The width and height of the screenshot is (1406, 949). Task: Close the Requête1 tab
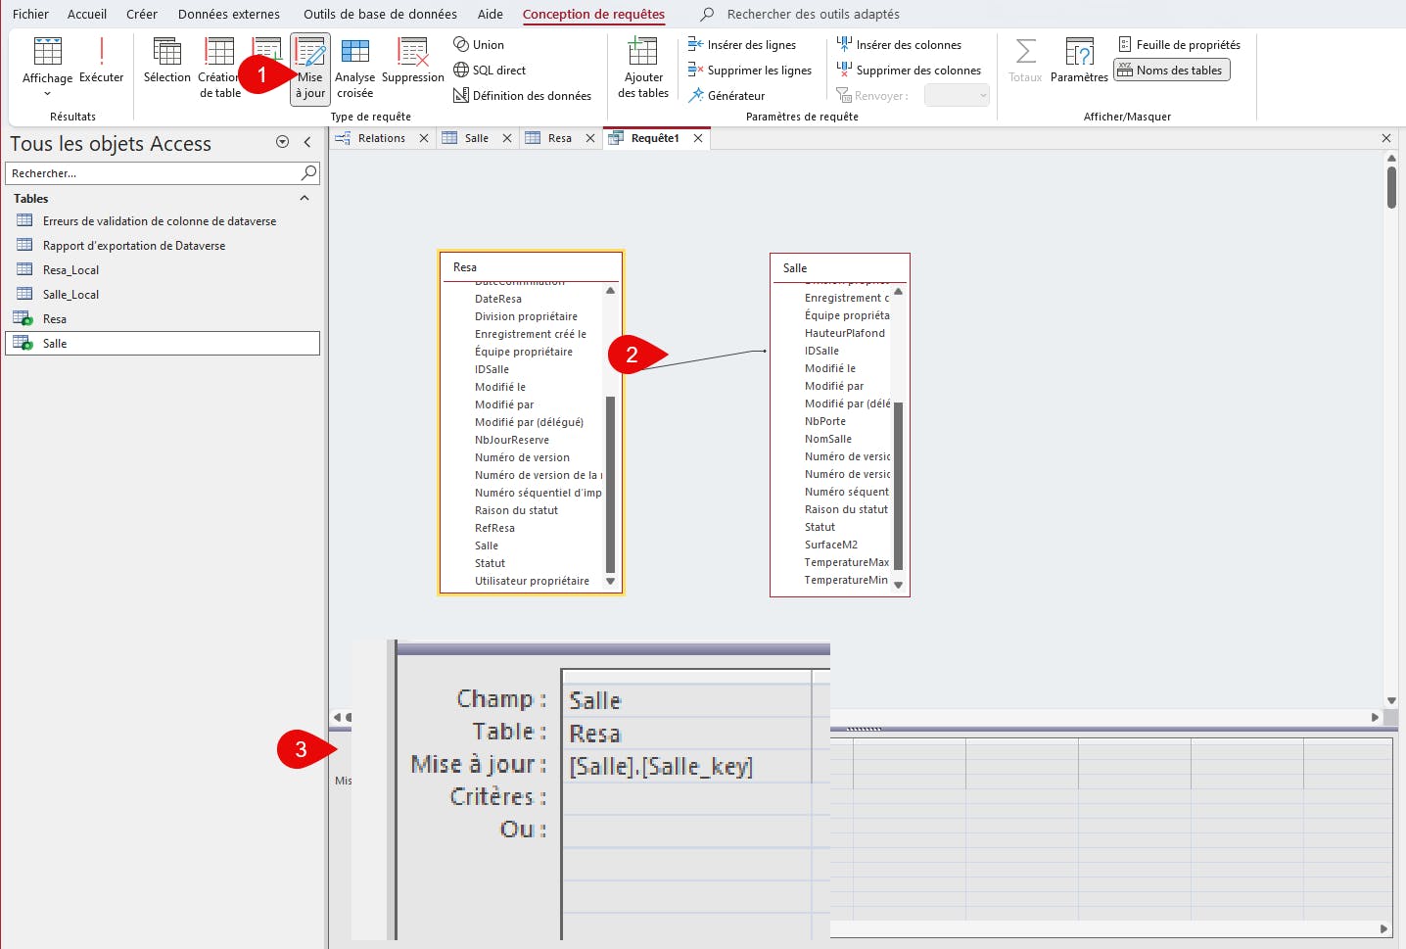pyautogui.click(x=698, y=138)
